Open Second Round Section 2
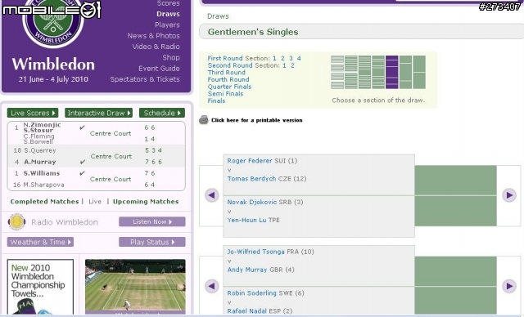This screenshot has width=524, height=317. tap(293, 65)
